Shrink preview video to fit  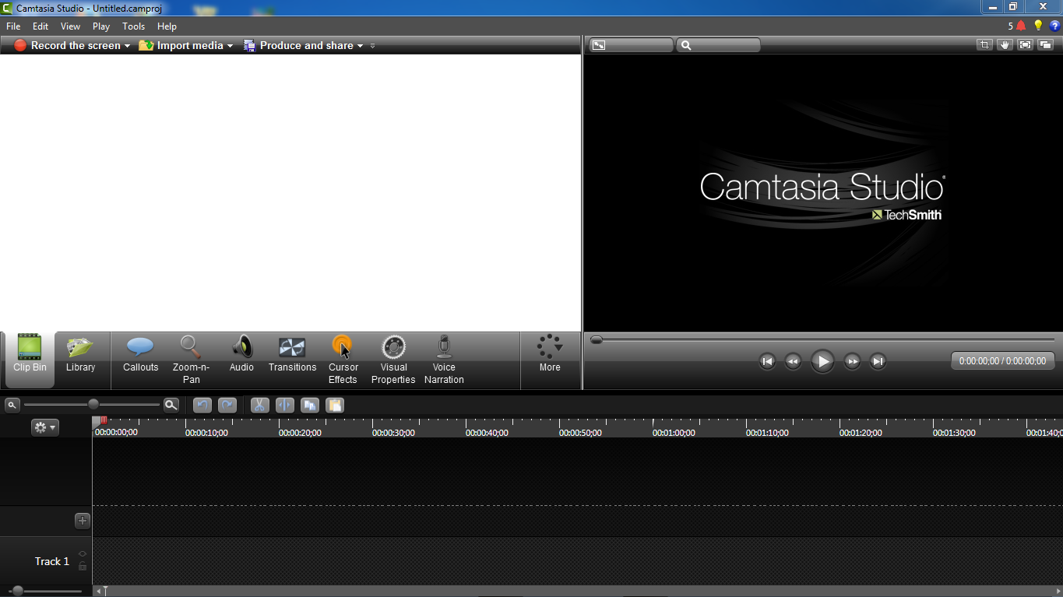1025,44
